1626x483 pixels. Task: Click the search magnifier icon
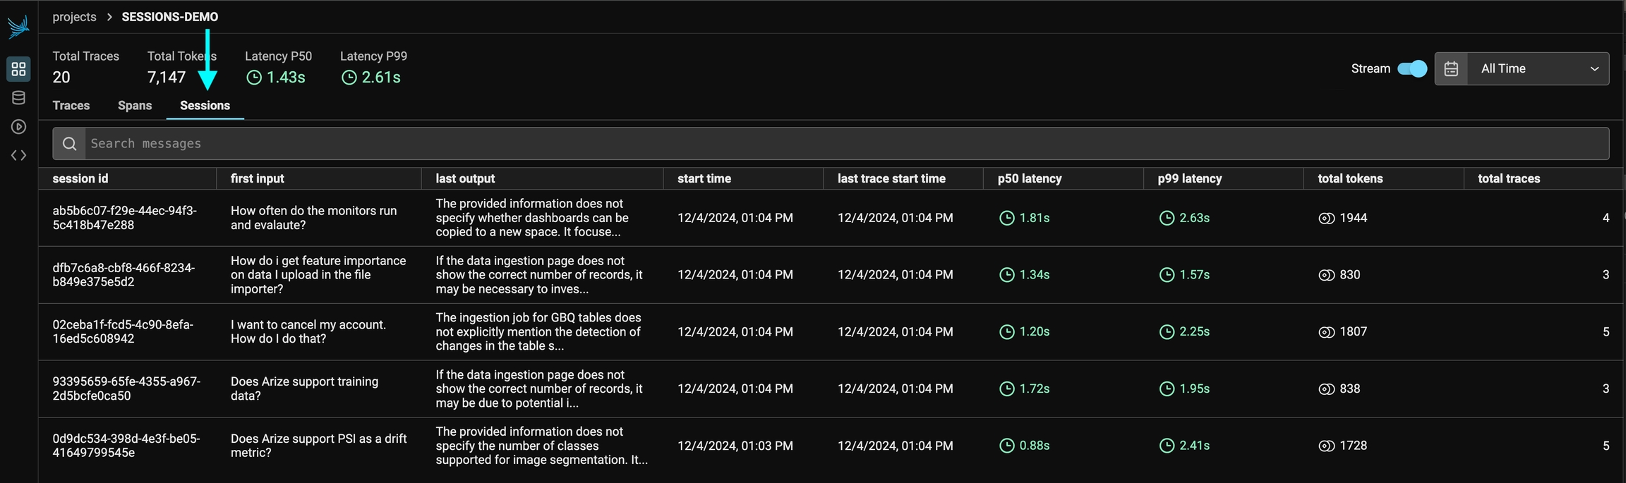69,144
